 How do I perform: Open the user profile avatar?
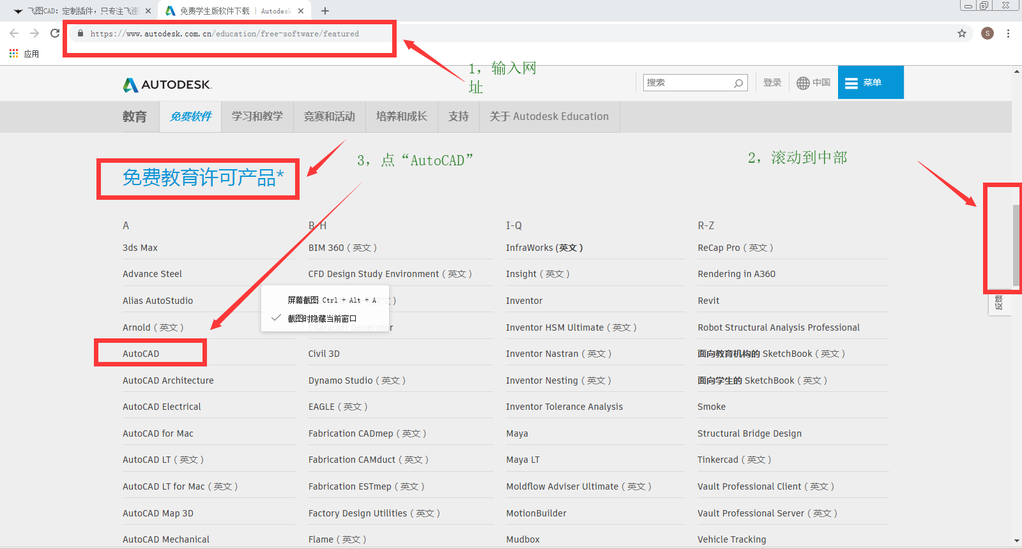(x=988, y=33)
